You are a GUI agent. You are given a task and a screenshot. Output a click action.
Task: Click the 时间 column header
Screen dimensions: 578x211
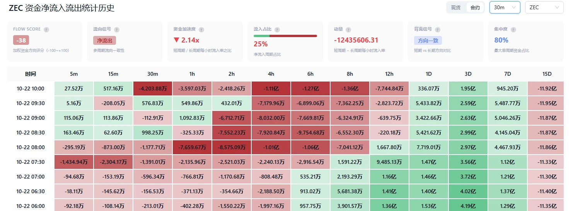(x=31, y=74)
